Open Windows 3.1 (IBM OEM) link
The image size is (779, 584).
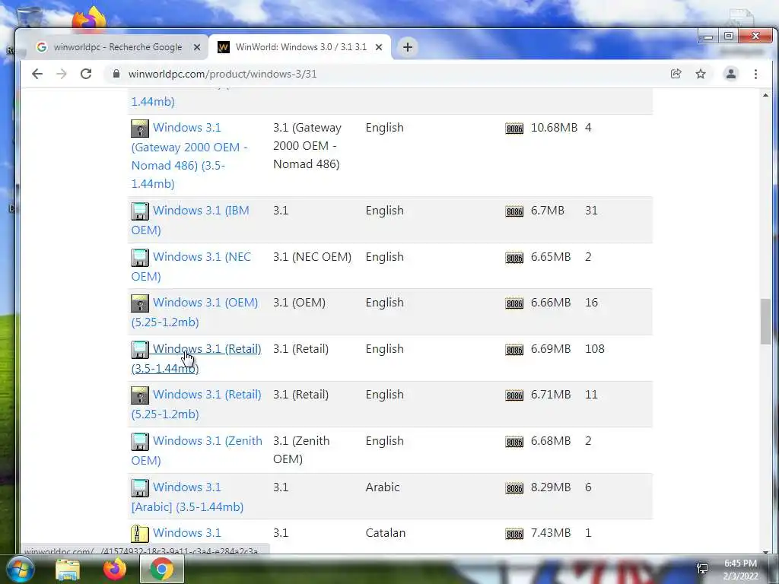(190, 220)
